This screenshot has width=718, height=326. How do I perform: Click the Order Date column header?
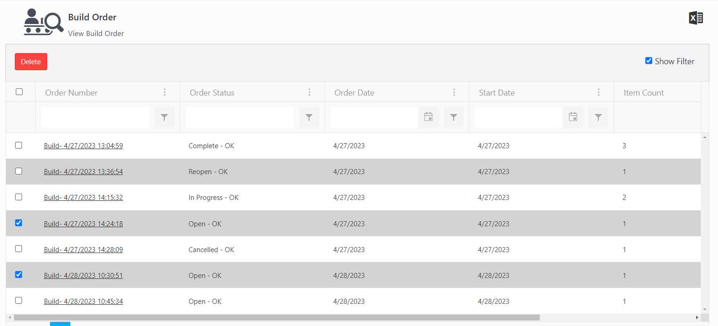[x=354, y=93]
